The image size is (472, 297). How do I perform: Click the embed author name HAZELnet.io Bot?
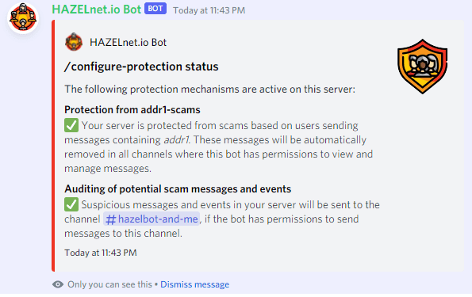click(128, 43)
